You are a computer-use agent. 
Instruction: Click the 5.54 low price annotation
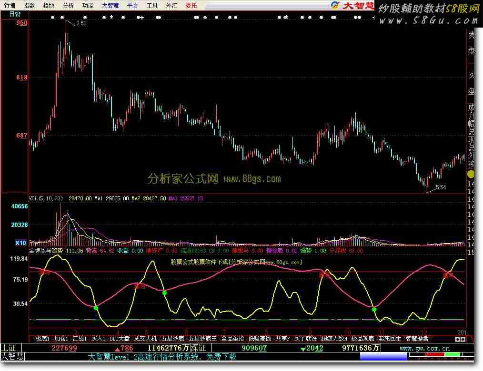tap(441, 187)
